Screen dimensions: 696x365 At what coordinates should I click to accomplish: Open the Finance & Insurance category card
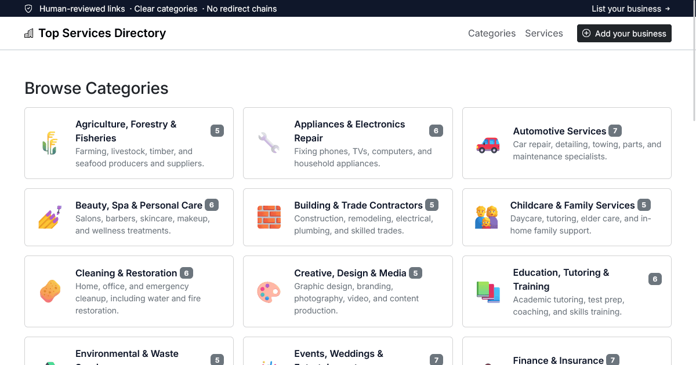coord(567,355)
